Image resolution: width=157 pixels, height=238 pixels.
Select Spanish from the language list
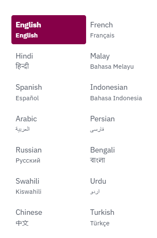[x=49, y=92]
